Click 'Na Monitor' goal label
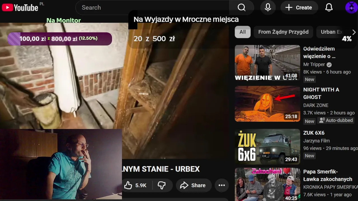Screen dimensions: 358x201 point(63,20)
